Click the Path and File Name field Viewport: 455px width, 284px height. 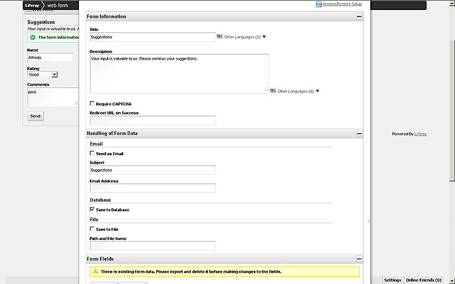tap(153, 246)
